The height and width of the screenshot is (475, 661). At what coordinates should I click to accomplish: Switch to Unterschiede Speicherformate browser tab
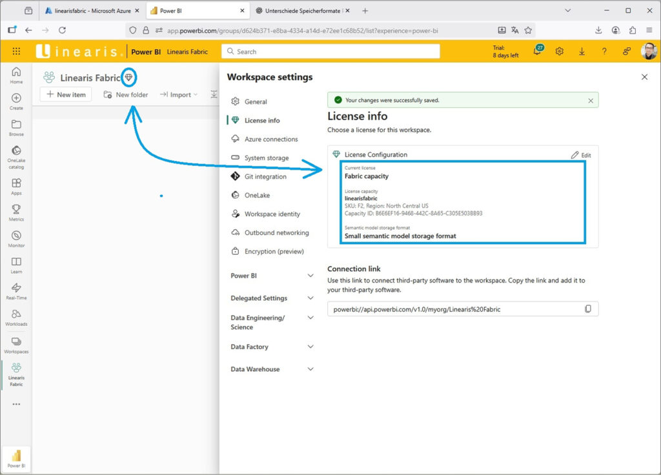tap(303, 10)
